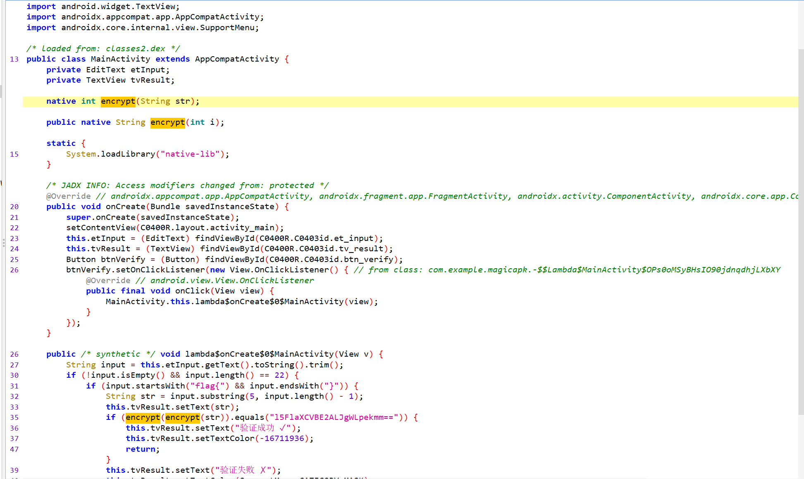Click the -16711936 color value

tap(282, 438)
